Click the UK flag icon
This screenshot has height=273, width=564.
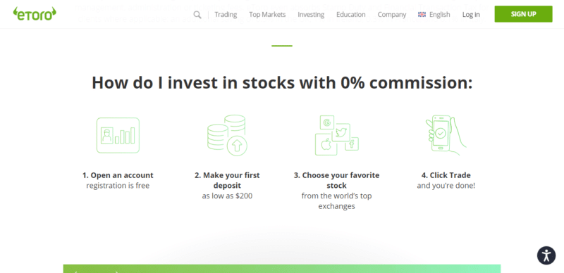tap(422, 14)
